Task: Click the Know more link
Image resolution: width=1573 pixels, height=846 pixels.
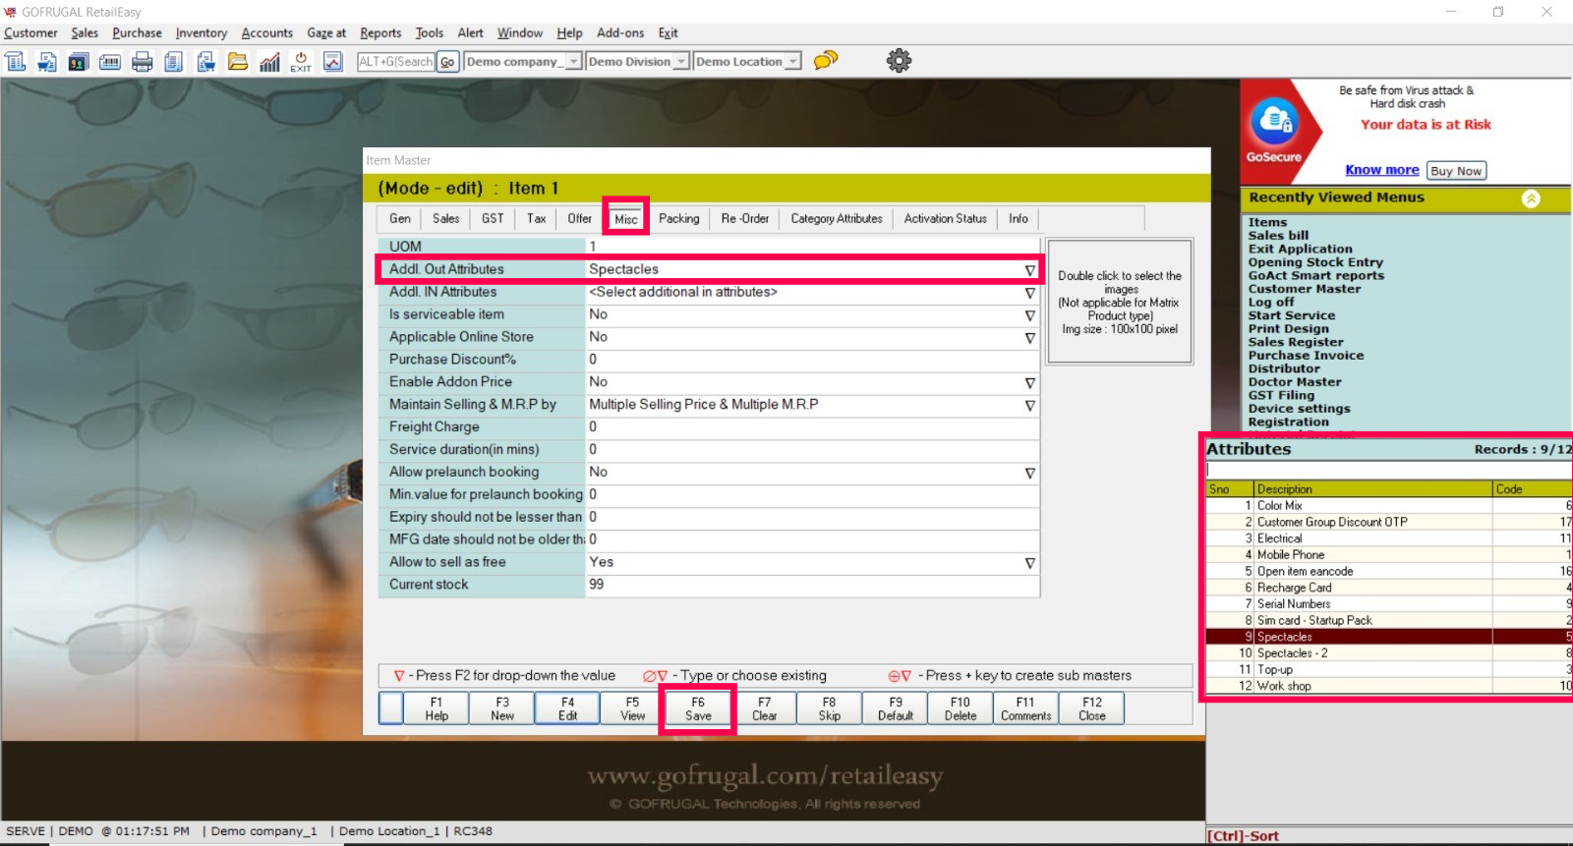Action: pyautogui.click(x=1381, y=170)
